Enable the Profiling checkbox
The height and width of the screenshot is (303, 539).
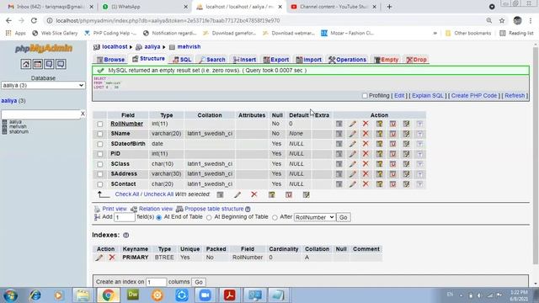(x=365, y=96)
